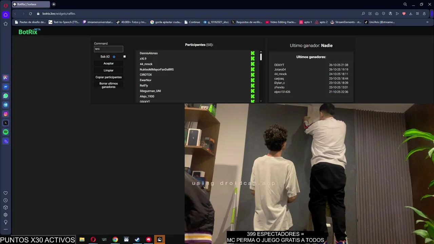Open the bookmarks star in sidebar
This screenshot has height=244, width=434.
tap(5, 24)
